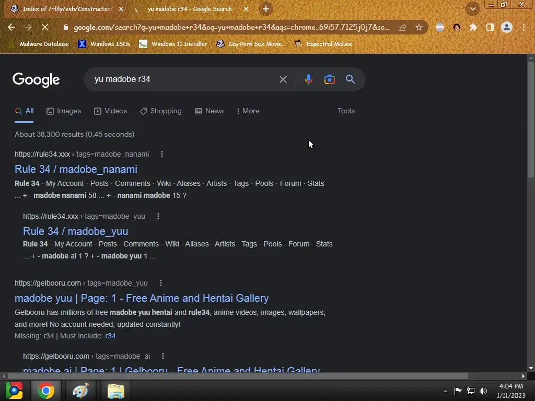Click the round avatar extension icon
Viewport: 535px width, 401px height.
click(x=457, y=27)
